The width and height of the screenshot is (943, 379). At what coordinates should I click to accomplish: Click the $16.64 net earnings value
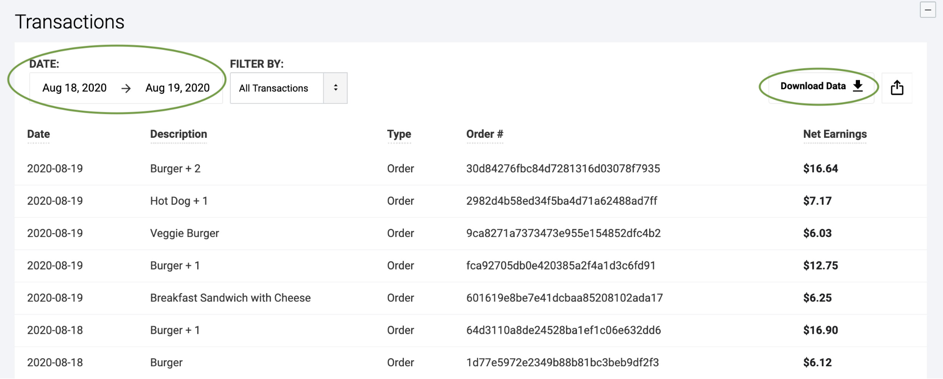tap(821, 169)
